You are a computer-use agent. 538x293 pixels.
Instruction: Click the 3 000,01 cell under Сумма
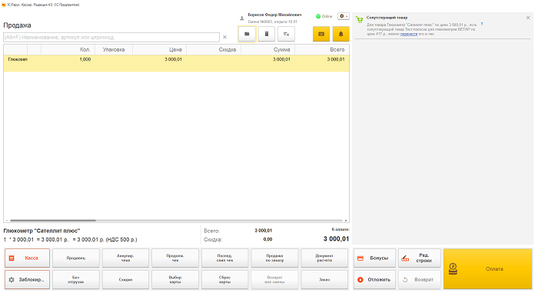pos(282,59)
